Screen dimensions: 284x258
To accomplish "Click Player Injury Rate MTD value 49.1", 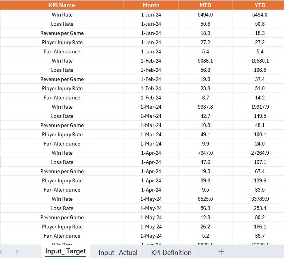I will tap(205, 134).
